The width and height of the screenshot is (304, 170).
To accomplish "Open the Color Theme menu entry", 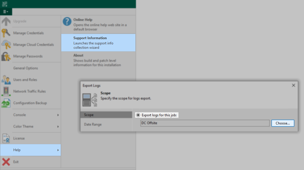I will coord(30,126).
